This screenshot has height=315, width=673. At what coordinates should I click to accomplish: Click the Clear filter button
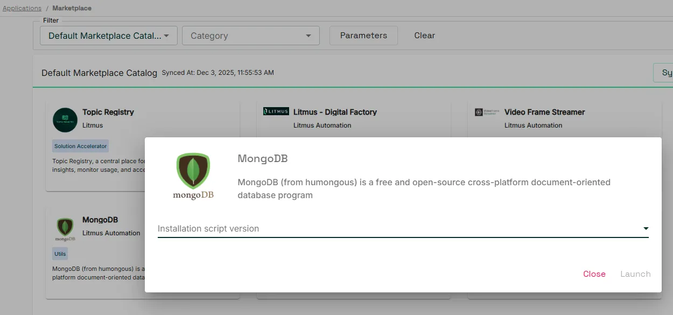(424, 36)
